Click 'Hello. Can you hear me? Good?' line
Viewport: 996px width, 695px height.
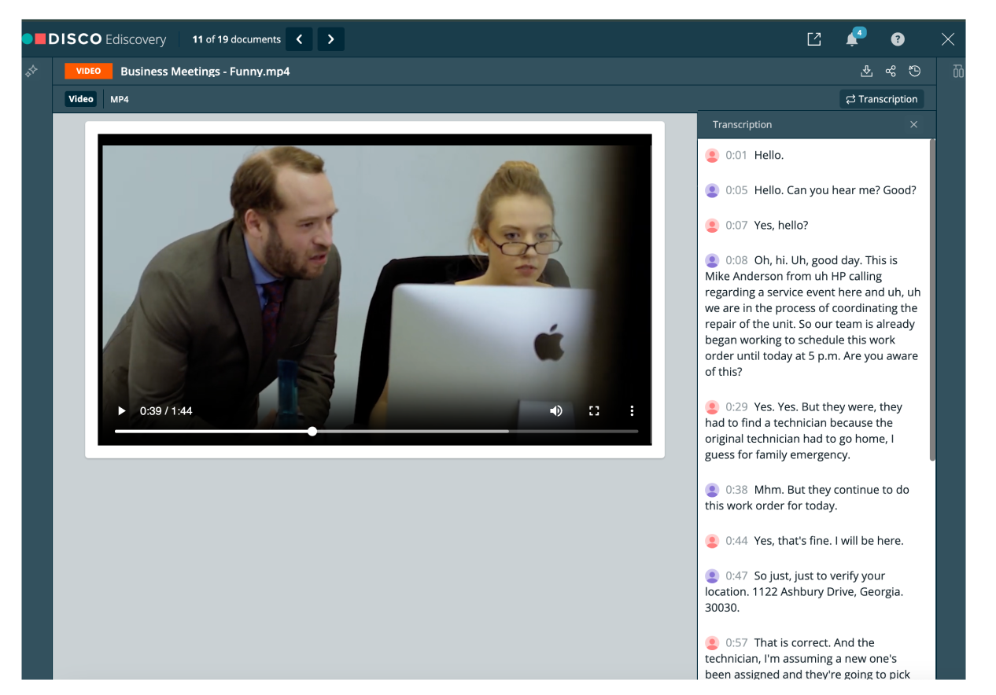pyautogui.click(x=836, y=190)
